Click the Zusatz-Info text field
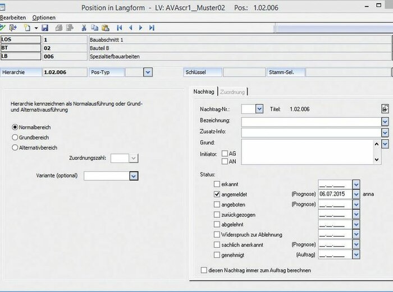This screenshot has width=393, height=292. [311, 133]
